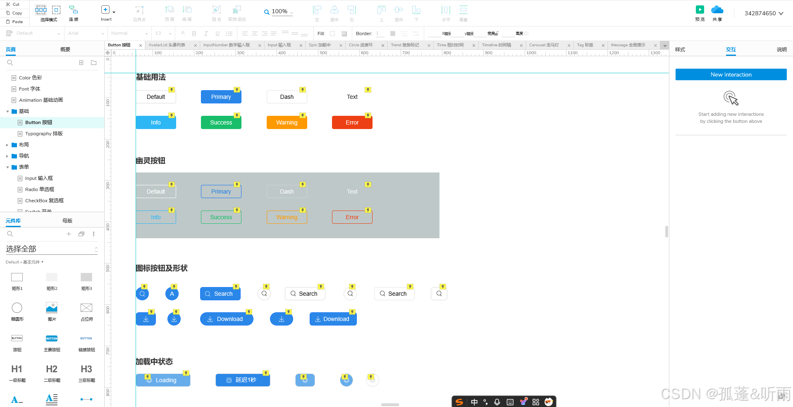Click the 右 align right icon
Image resolution: width=793 pixels, height=407 pixels.
click(x=352, y=10)
